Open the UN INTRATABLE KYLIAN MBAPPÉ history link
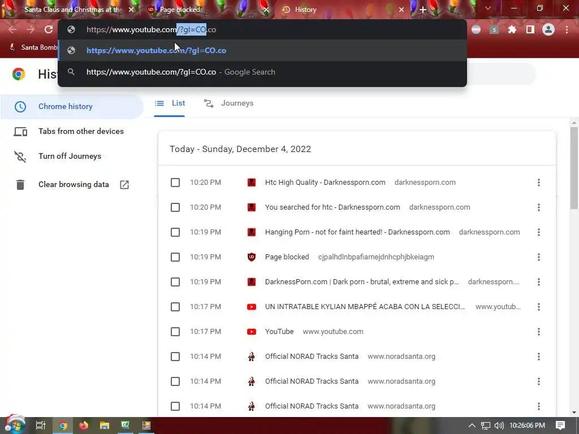 coord(365,307)
